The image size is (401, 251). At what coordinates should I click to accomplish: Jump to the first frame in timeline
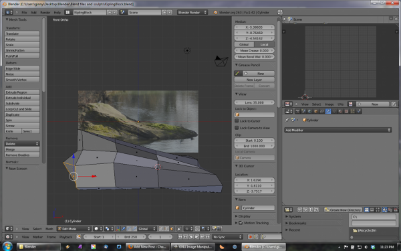[180, 237]
